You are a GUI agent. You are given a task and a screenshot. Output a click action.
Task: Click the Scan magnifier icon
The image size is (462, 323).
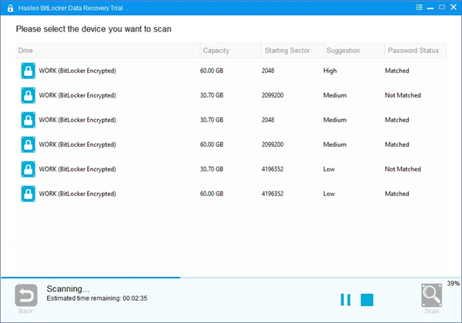[432, 295]
